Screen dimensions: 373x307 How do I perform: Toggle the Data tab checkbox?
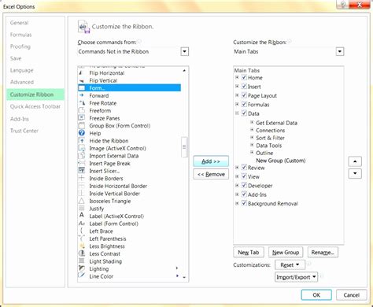244,113
